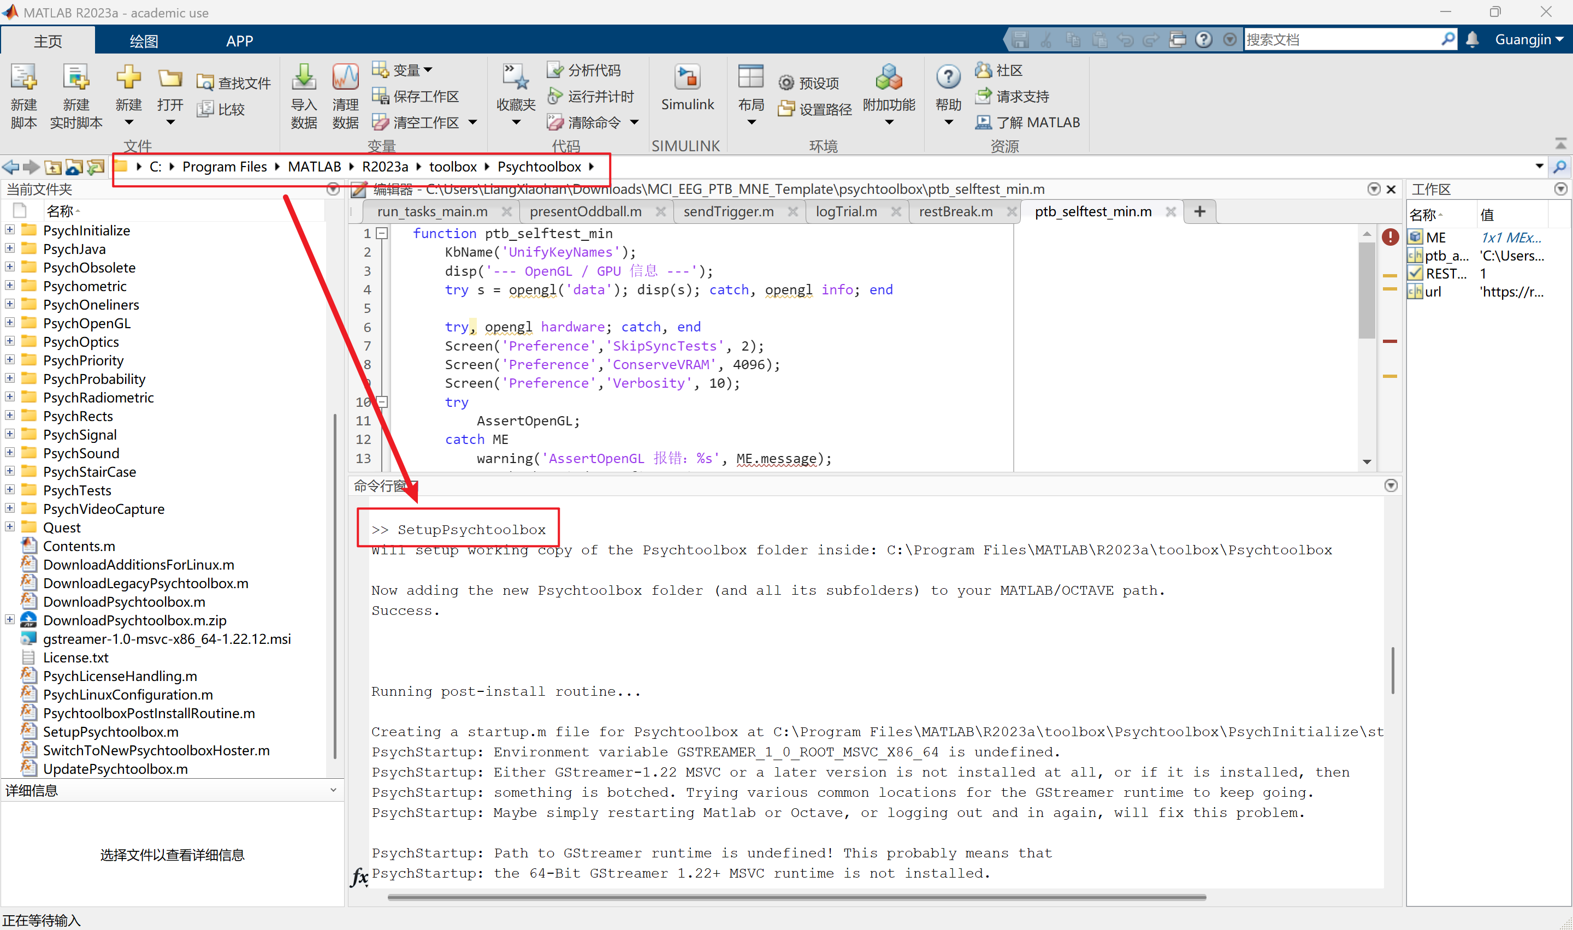Collapse the try block at line 10
Viewport: 1573px width, 930px height.
(x=382, y=402)
